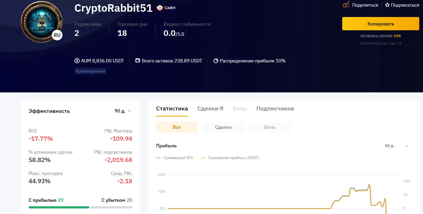Screen dimensions: 423x214
Task: Click the gray loss portion of win bar
Action: coord(111,207)
